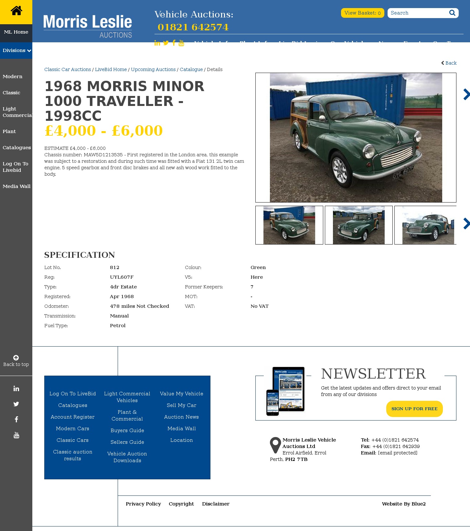This screenshot has width=470, height=531.
Task: Open Classic Cars footer link
Action: (73, 440)
